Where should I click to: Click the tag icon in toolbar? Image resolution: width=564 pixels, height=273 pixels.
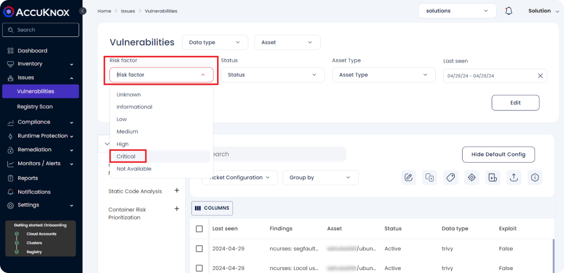click(x=451, y=177)
